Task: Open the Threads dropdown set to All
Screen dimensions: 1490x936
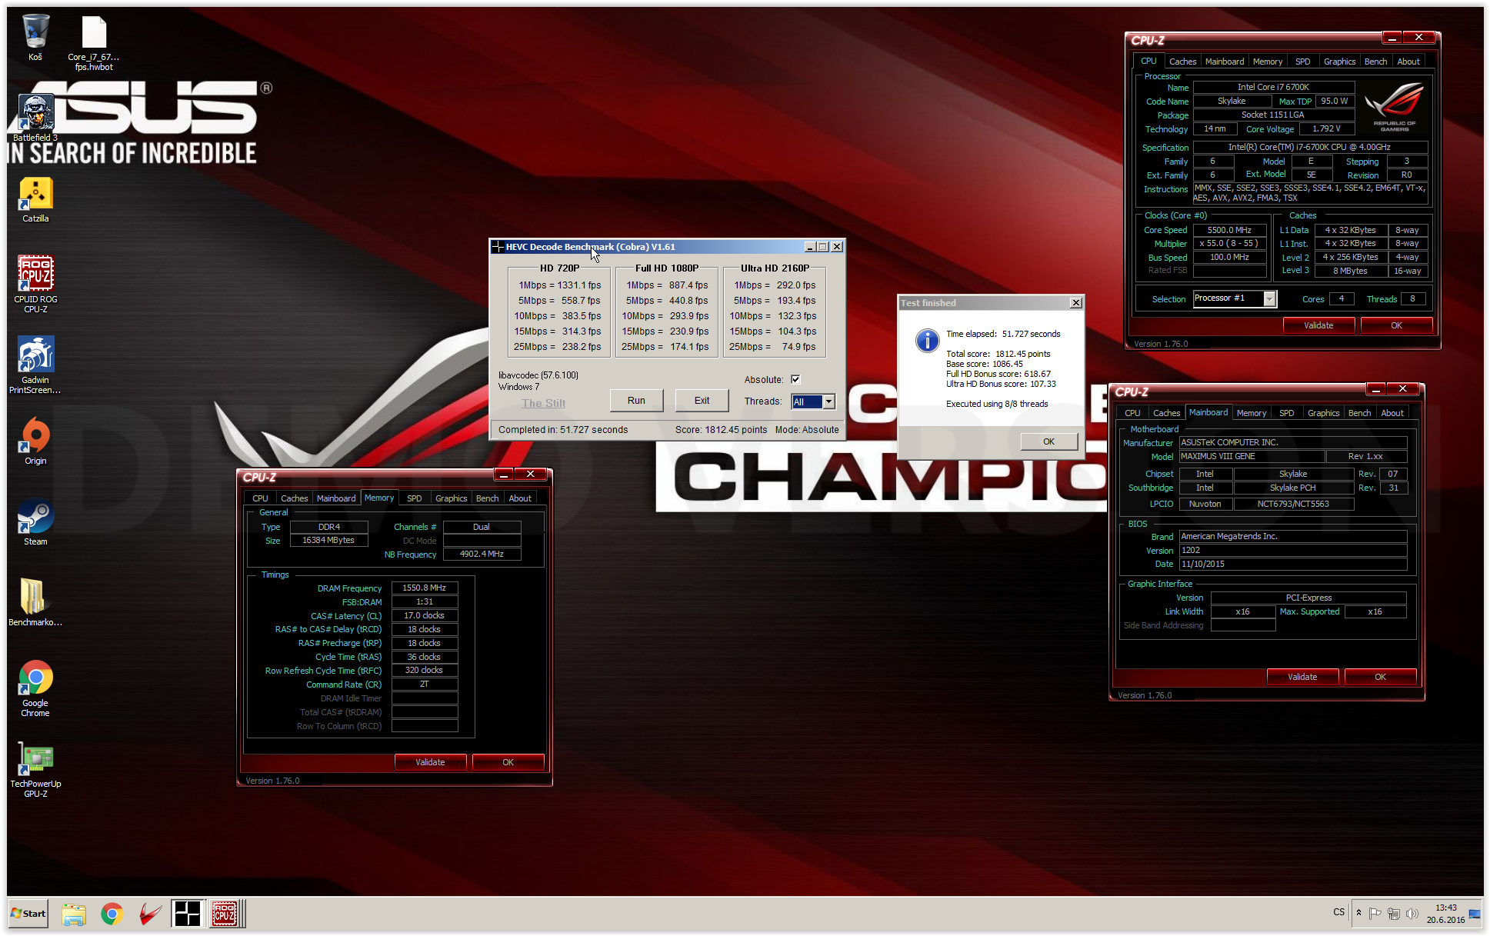Action: pyautogui.click(x=813, y=401)
